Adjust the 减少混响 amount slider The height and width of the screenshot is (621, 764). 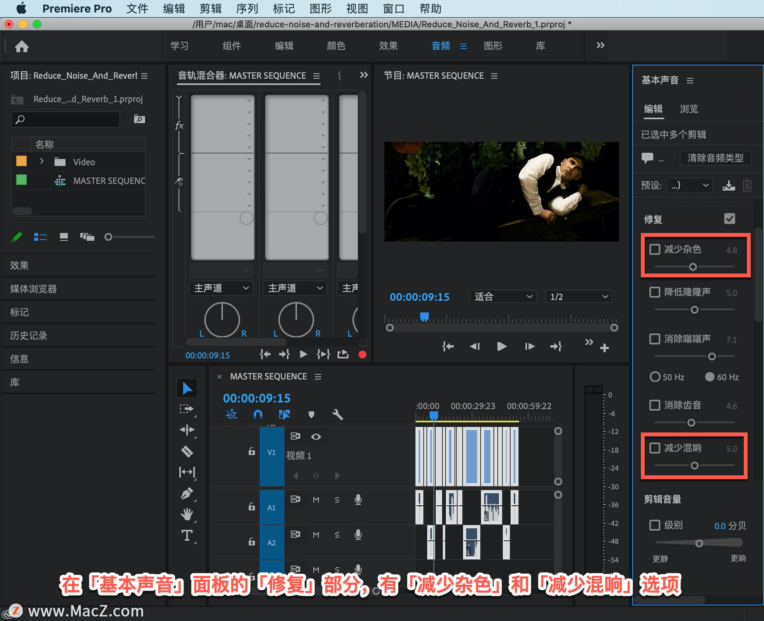click(x=694, y=465)
